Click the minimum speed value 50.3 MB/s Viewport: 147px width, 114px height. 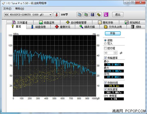(114, 65)
